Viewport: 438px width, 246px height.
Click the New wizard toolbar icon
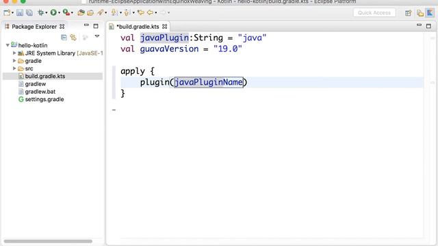coord(7,12)
